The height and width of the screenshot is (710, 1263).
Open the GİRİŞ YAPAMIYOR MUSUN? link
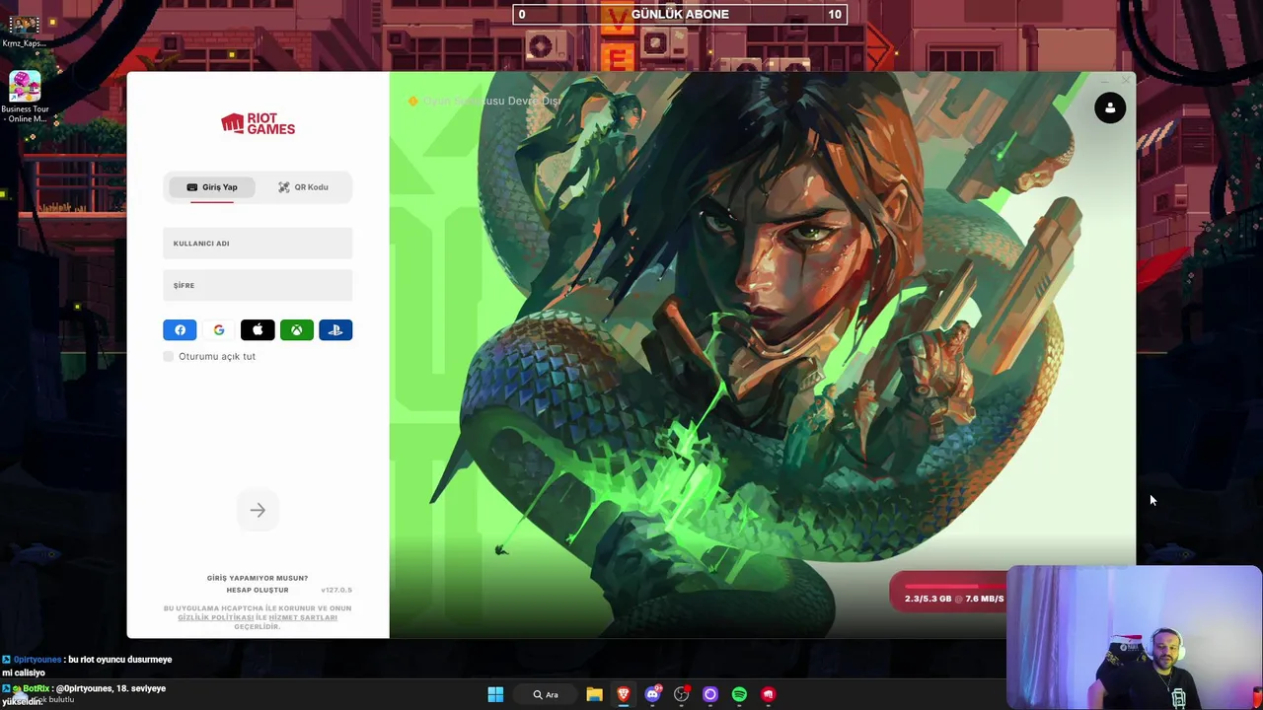[258, 578]
